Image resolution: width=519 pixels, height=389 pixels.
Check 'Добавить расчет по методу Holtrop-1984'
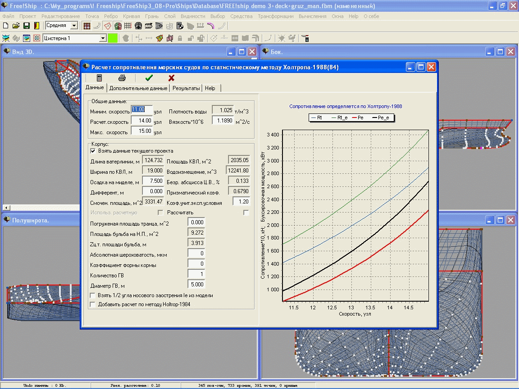(93, 304)
